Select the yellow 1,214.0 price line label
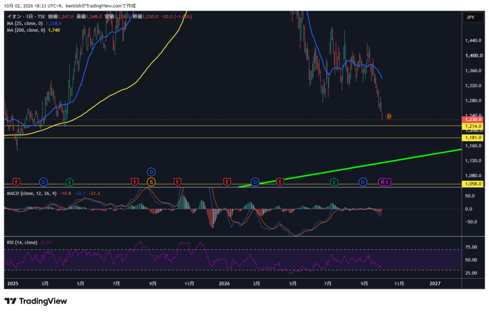Screen dimensions: 489x313 point(473,126)
